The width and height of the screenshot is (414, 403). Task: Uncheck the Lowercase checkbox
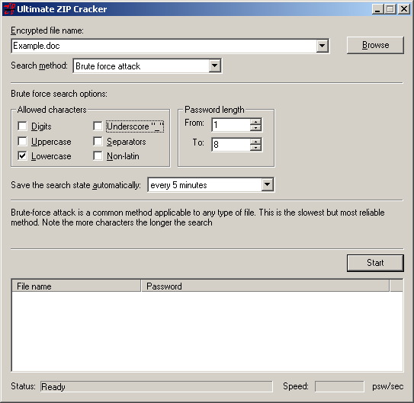[x=22, y=156]
